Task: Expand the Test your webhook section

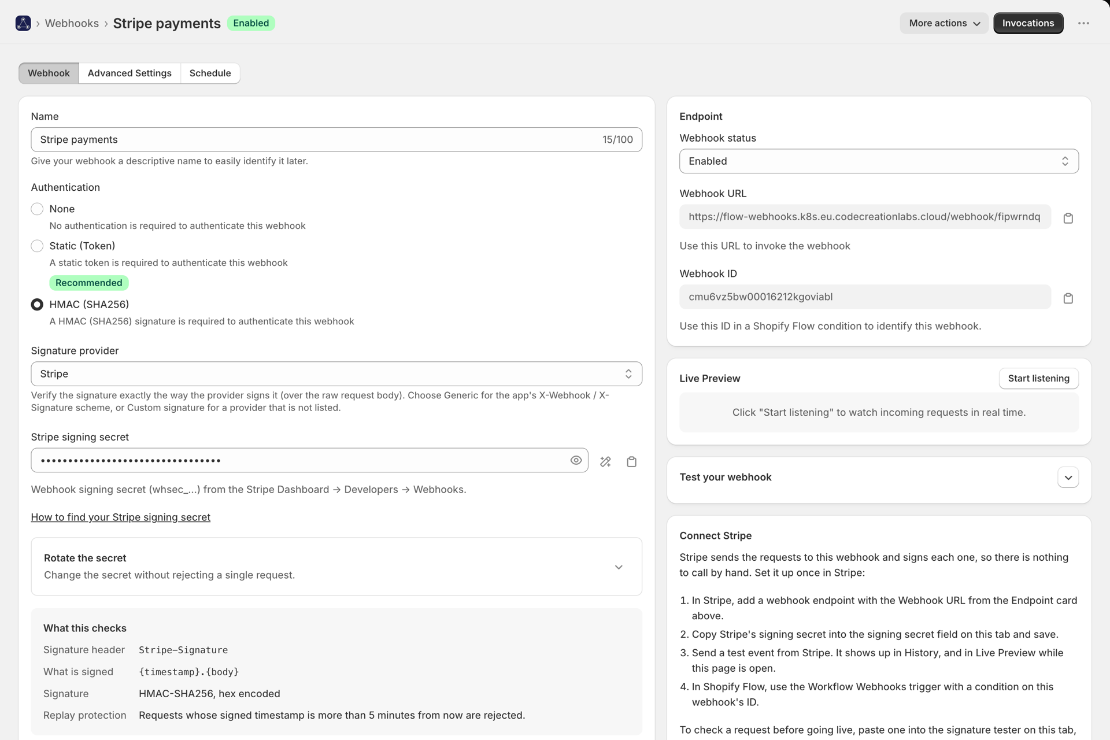Action: (1068, 478)
